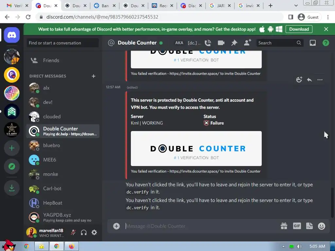Create a new DM plus icon
335x251 pixels.
(x=94, y=76)
